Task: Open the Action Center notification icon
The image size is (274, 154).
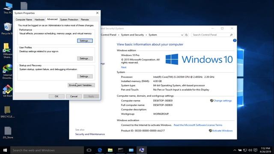Action: [256, 150]
